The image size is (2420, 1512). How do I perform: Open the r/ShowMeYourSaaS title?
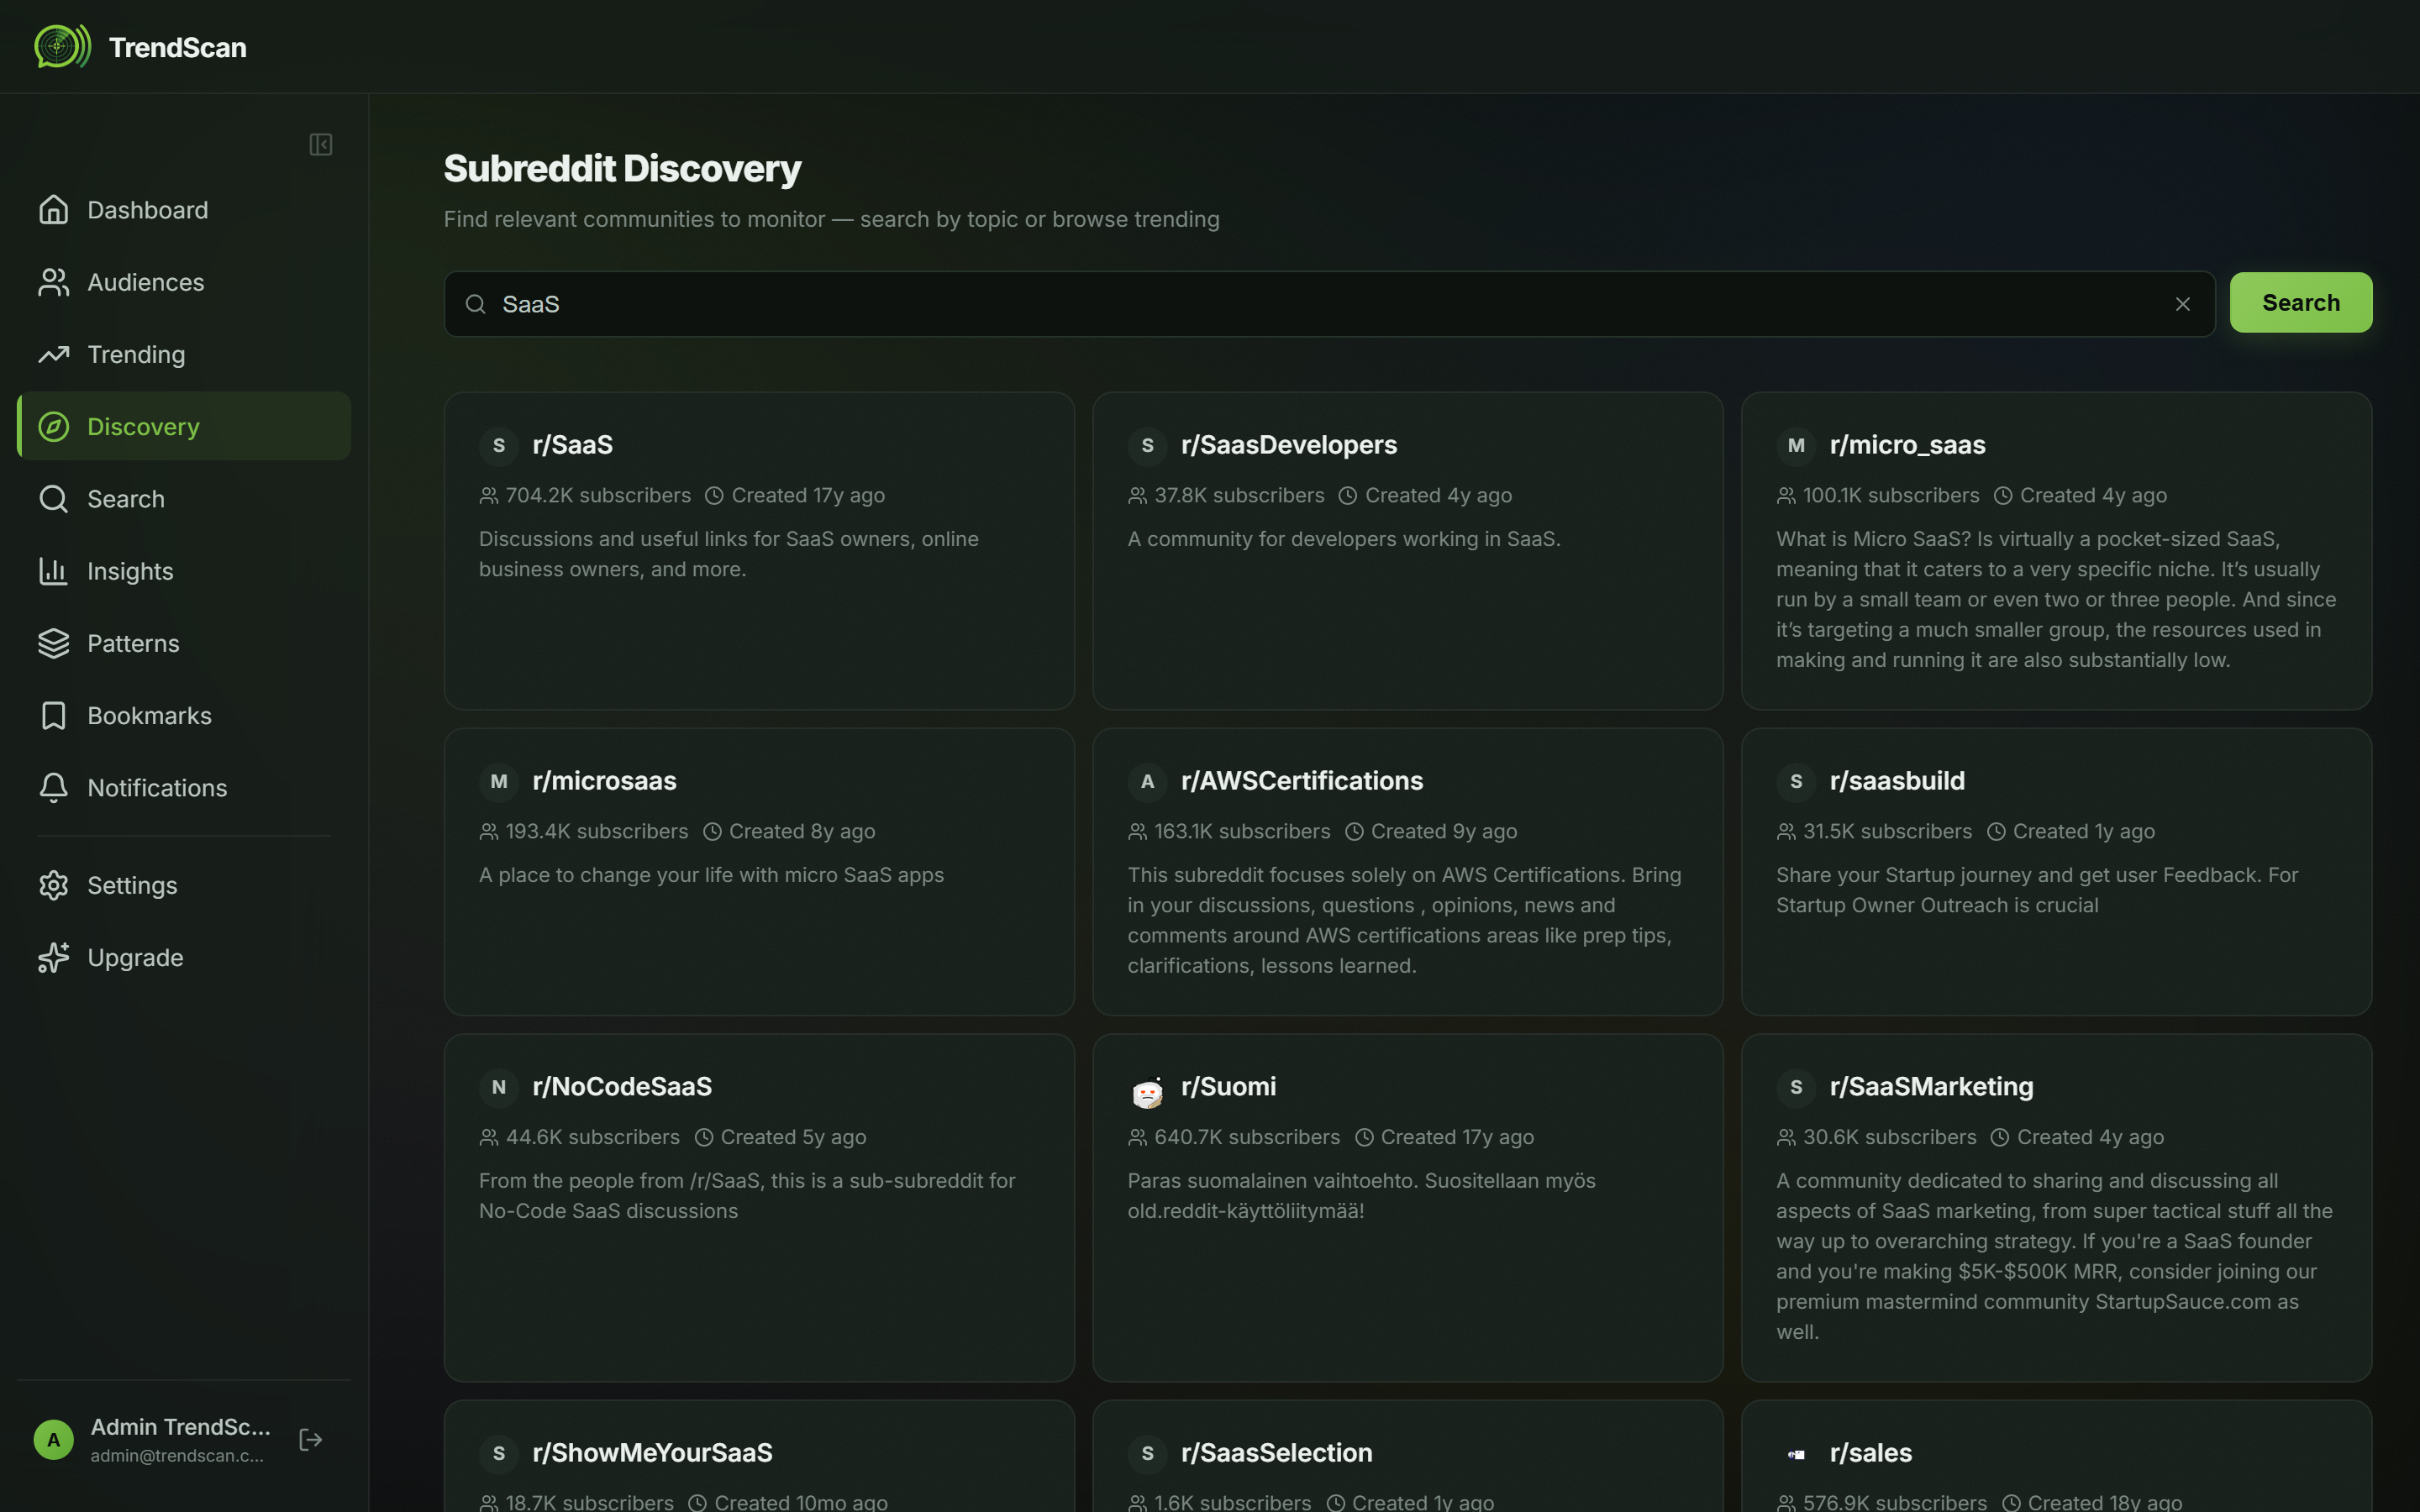[652, 1453]
